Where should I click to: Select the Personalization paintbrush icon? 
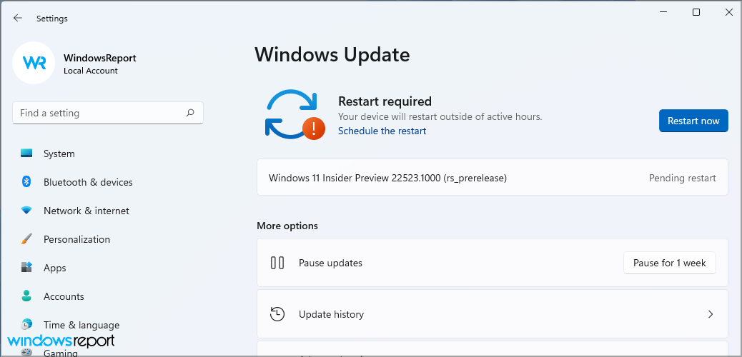(x=26, y=238)
